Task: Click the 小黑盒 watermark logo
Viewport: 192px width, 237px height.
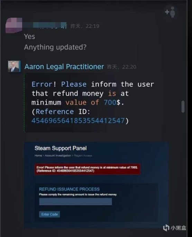Action: click(175, 228)
